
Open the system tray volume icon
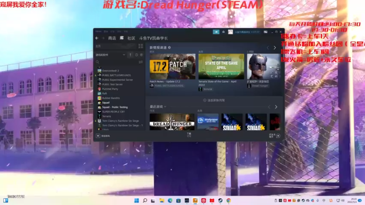pyautogui.click(x=343, y=200)
